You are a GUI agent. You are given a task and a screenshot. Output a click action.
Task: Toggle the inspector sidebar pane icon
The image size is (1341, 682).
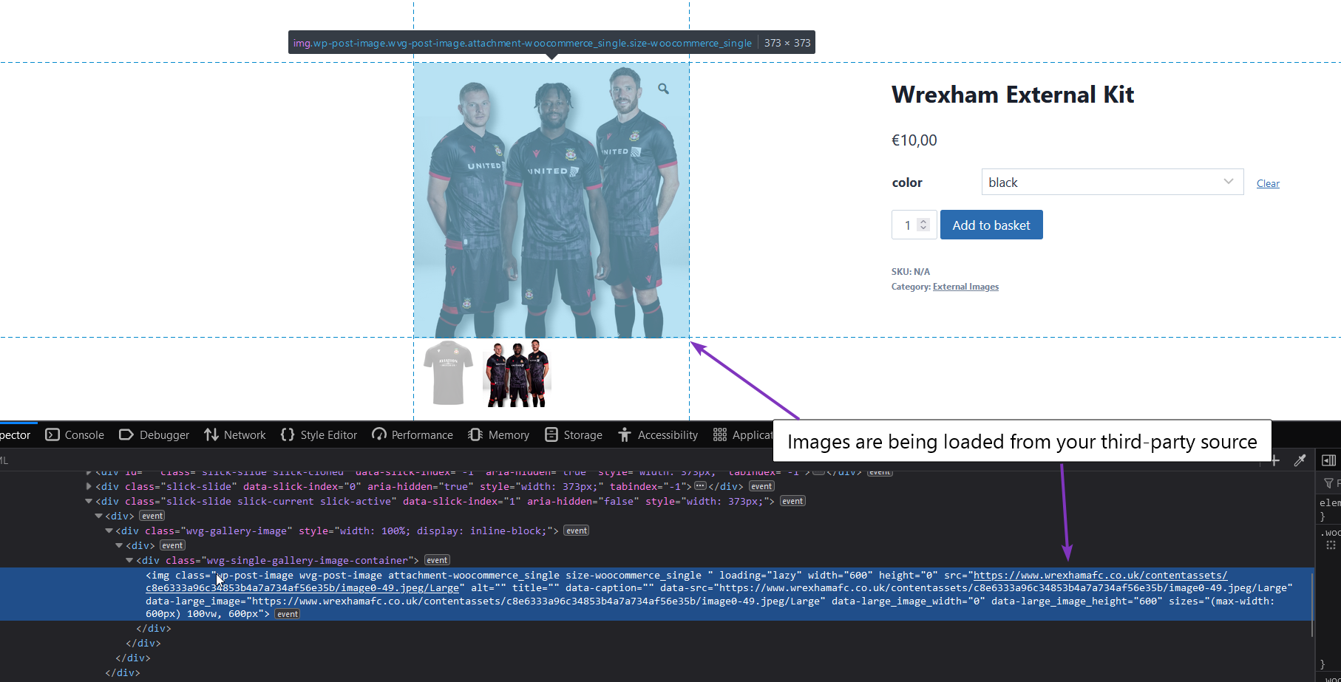1328,460
